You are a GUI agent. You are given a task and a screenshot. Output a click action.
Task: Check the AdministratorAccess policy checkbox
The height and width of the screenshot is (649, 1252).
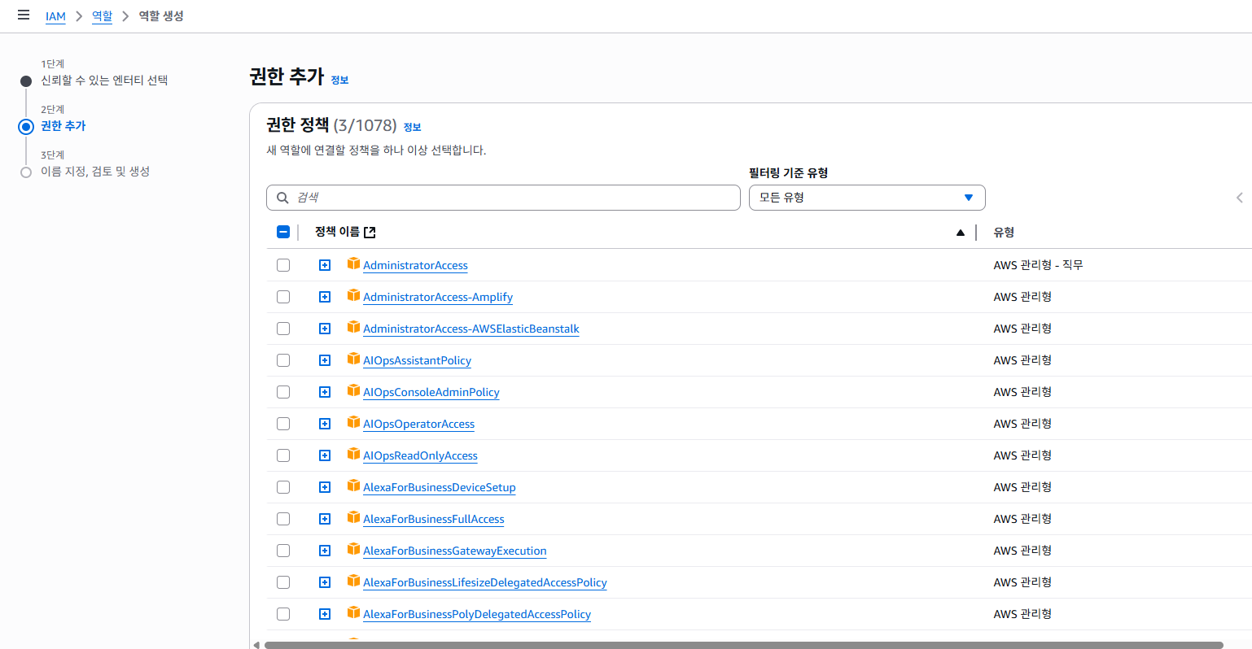tap(283, 265)
